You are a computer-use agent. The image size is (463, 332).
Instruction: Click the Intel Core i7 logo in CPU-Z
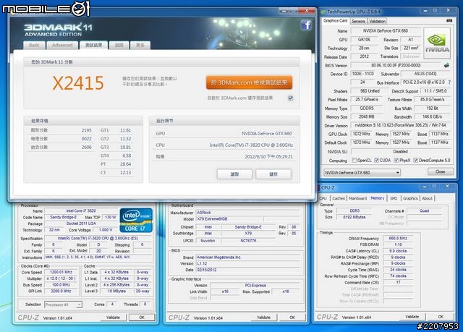136,220
